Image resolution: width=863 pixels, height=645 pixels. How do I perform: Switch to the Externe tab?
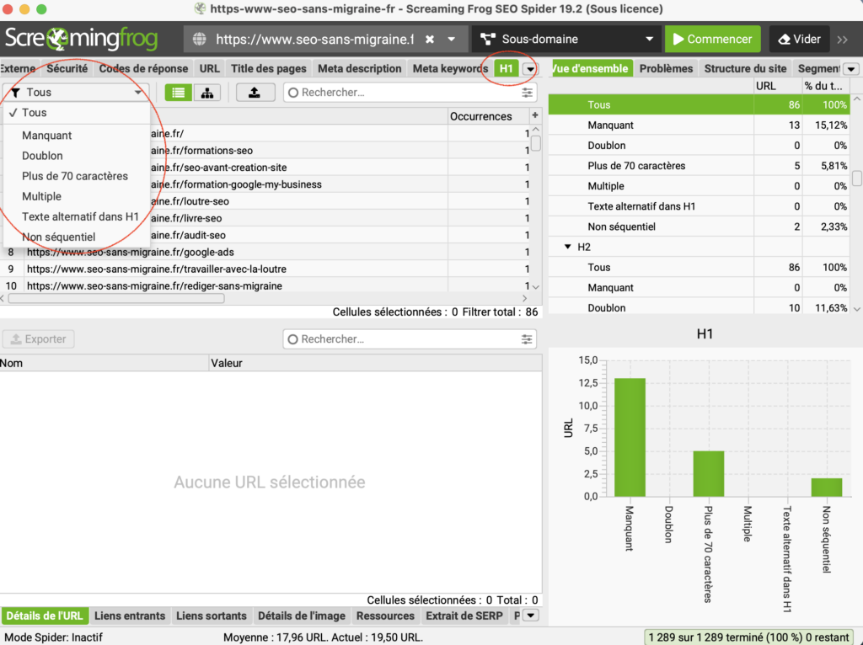tap(18, 69)
